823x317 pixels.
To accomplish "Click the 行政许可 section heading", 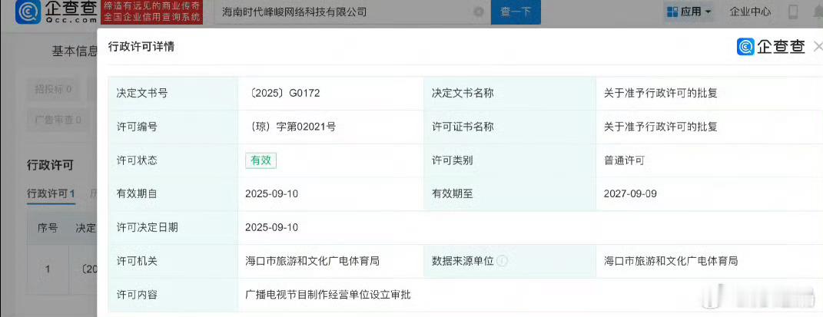I will [x=50, y=165].
